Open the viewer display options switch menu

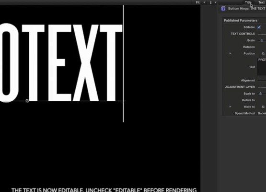coord(213,2)
